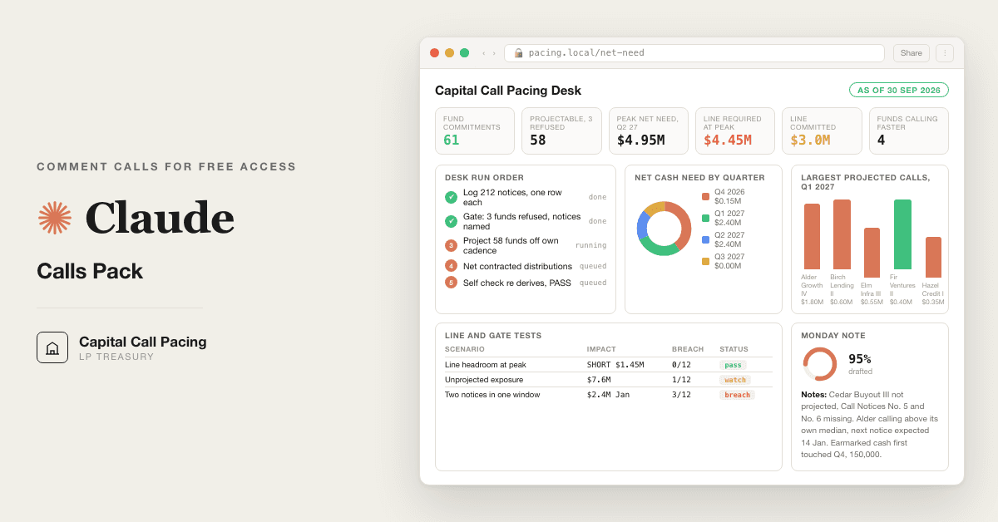Click the $7.6M impact value
The height and width of the screenshot is (522, 998).
599,380
